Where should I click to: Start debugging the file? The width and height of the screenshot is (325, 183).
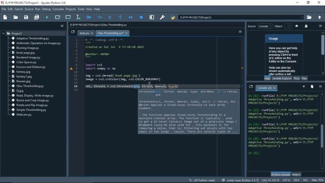(89, 17)
